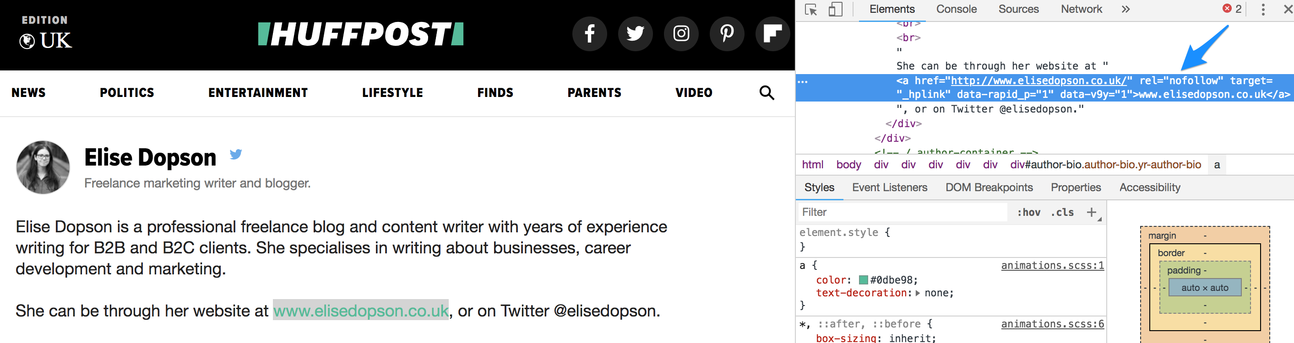This screenshot has height=343, width=1294.
Task: Click the Pinterest icon in header
Action: [727, 34]
